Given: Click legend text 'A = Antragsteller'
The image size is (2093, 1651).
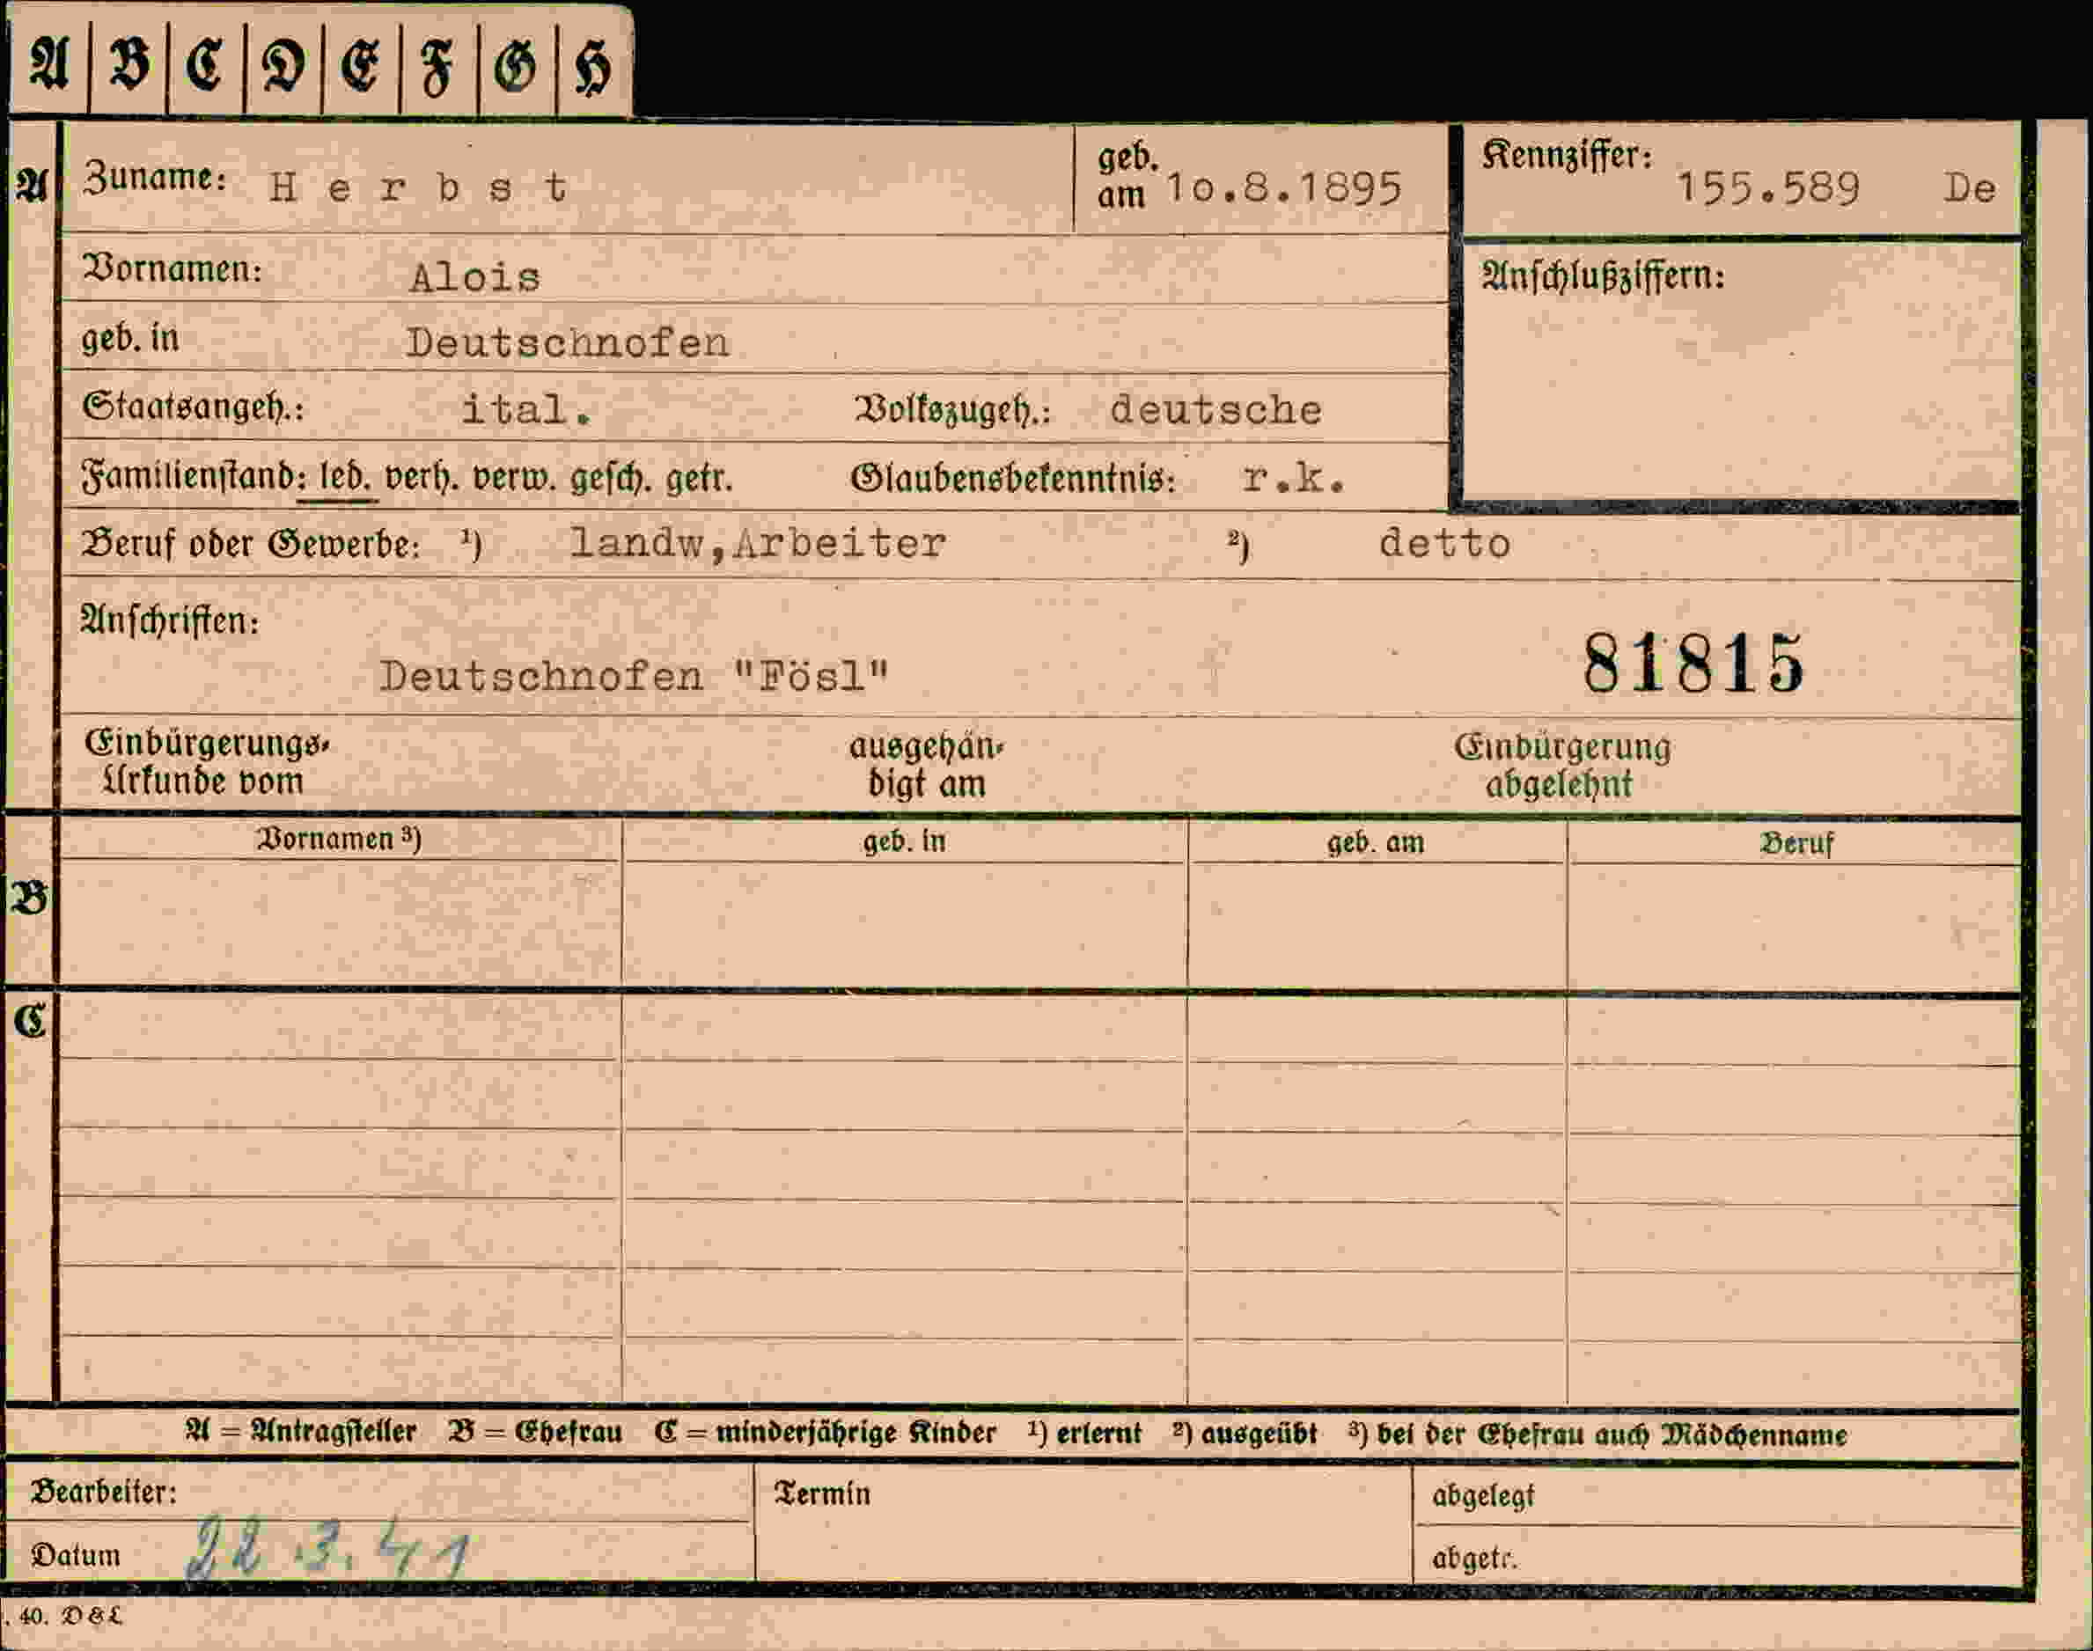Looking at the screenshot, I should (x=301, y=1433).
